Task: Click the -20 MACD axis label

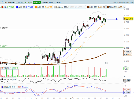Action: click(125, 96)
